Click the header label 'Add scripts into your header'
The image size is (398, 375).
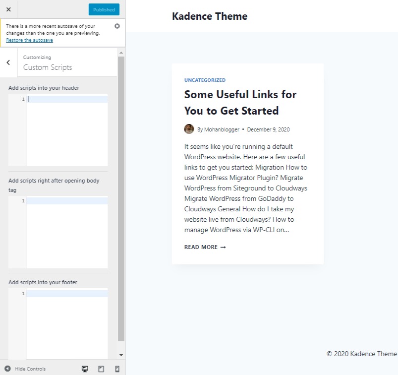pyautogui.click(x=44, y=88)
